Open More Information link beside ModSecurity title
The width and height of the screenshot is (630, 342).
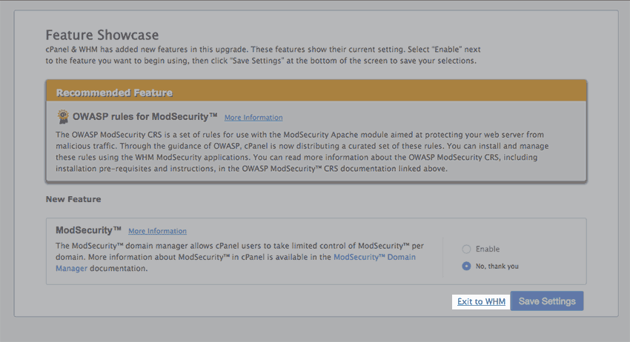coord(157,231)
